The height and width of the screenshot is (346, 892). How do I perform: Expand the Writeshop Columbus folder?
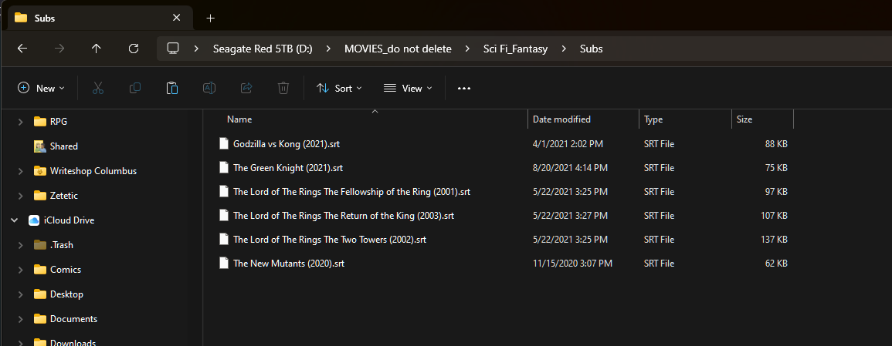(x=22, y=171)
